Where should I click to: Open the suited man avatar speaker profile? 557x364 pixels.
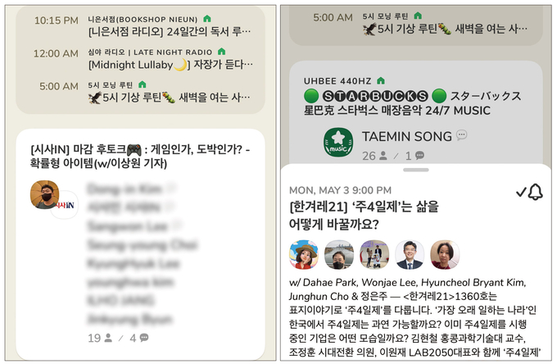pos(410,254)
